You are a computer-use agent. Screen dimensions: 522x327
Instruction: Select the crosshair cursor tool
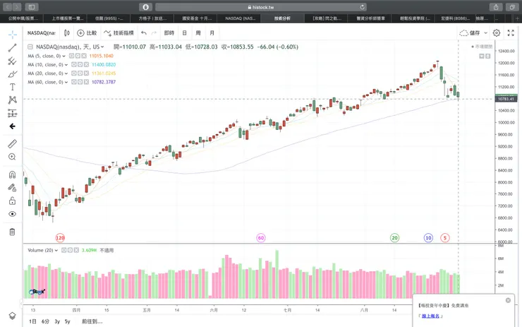tap(12, 35)
